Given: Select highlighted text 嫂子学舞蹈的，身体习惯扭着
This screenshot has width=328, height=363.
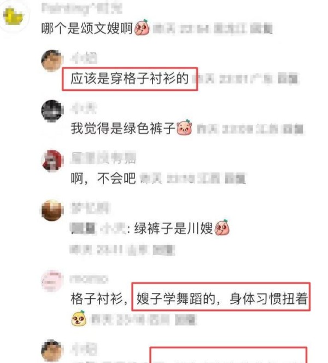Looking at the screenshot, I should [222, 298].
